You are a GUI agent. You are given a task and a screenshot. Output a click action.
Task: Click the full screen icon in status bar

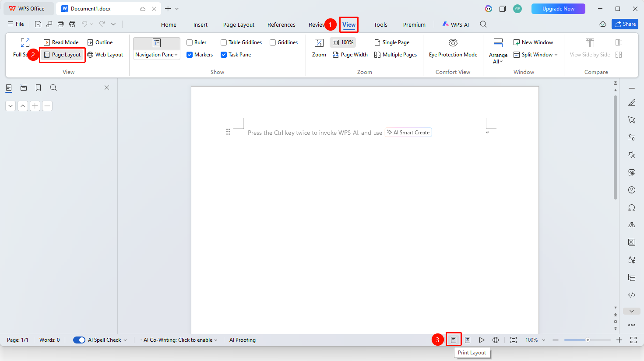click(633, 340)
